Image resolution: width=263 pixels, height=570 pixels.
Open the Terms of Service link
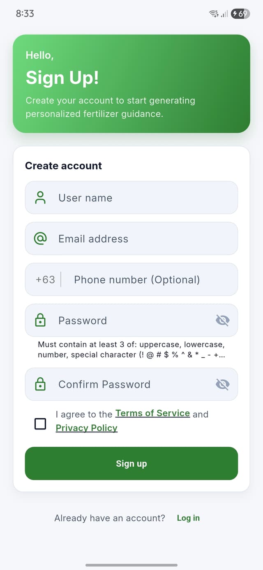152,413
